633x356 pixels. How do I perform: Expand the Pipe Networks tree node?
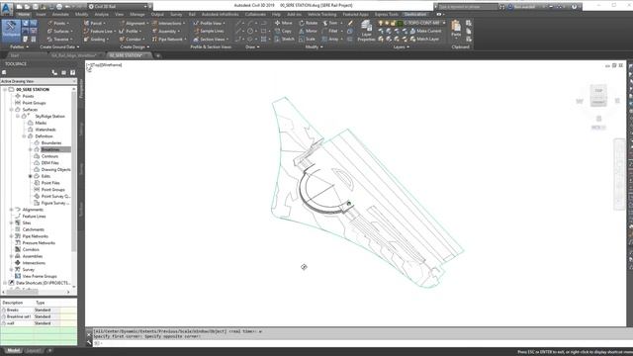click(11, 236)
